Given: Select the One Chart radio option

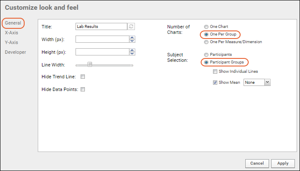Looking at the screenshot, I should tap(206, 27).
